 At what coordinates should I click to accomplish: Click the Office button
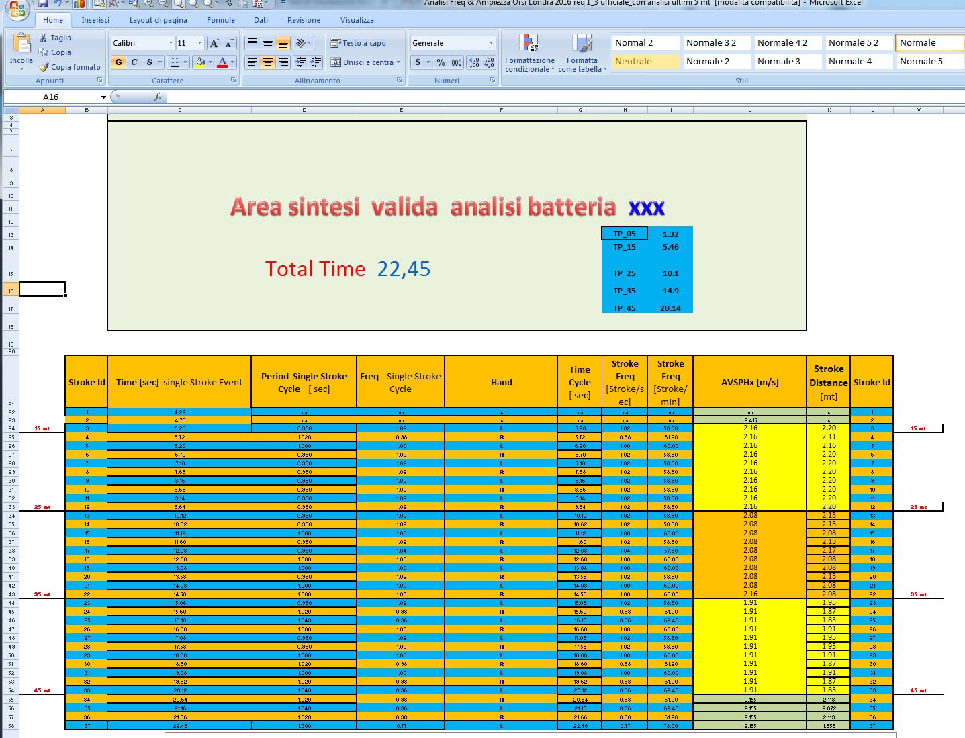[x=16, y=8]
